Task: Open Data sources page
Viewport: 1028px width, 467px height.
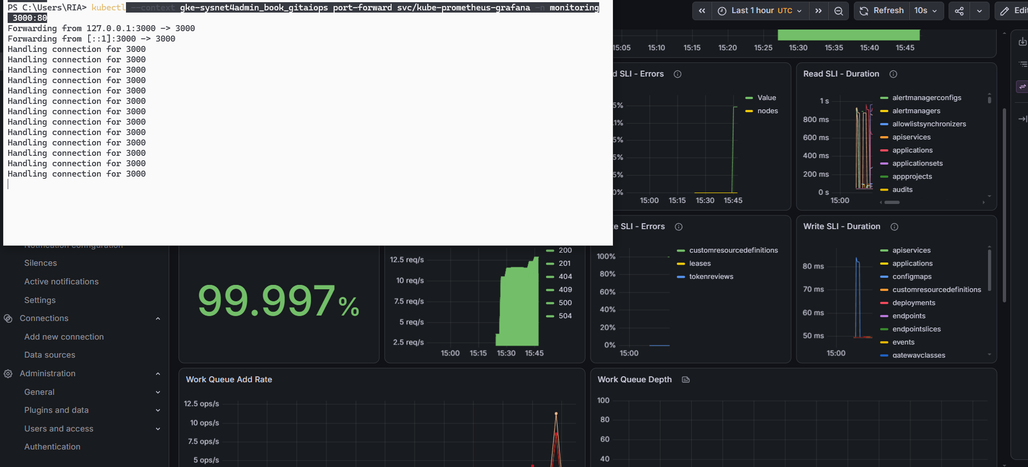Action: click(50, 355)
